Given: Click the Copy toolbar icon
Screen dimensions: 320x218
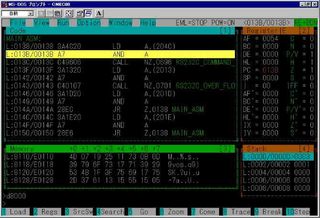Looking at the screenshot, I should coord(50,13).
